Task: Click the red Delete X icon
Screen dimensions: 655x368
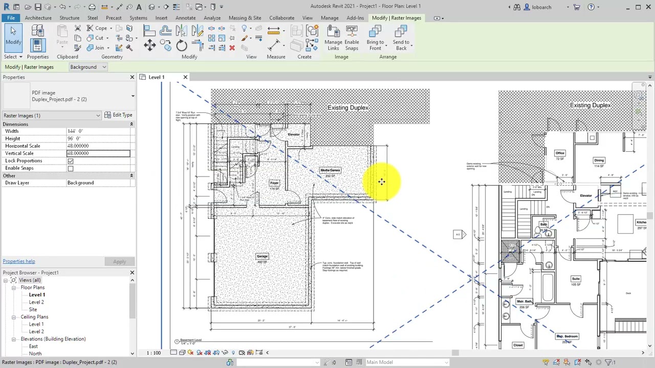Action: (232, 48)
